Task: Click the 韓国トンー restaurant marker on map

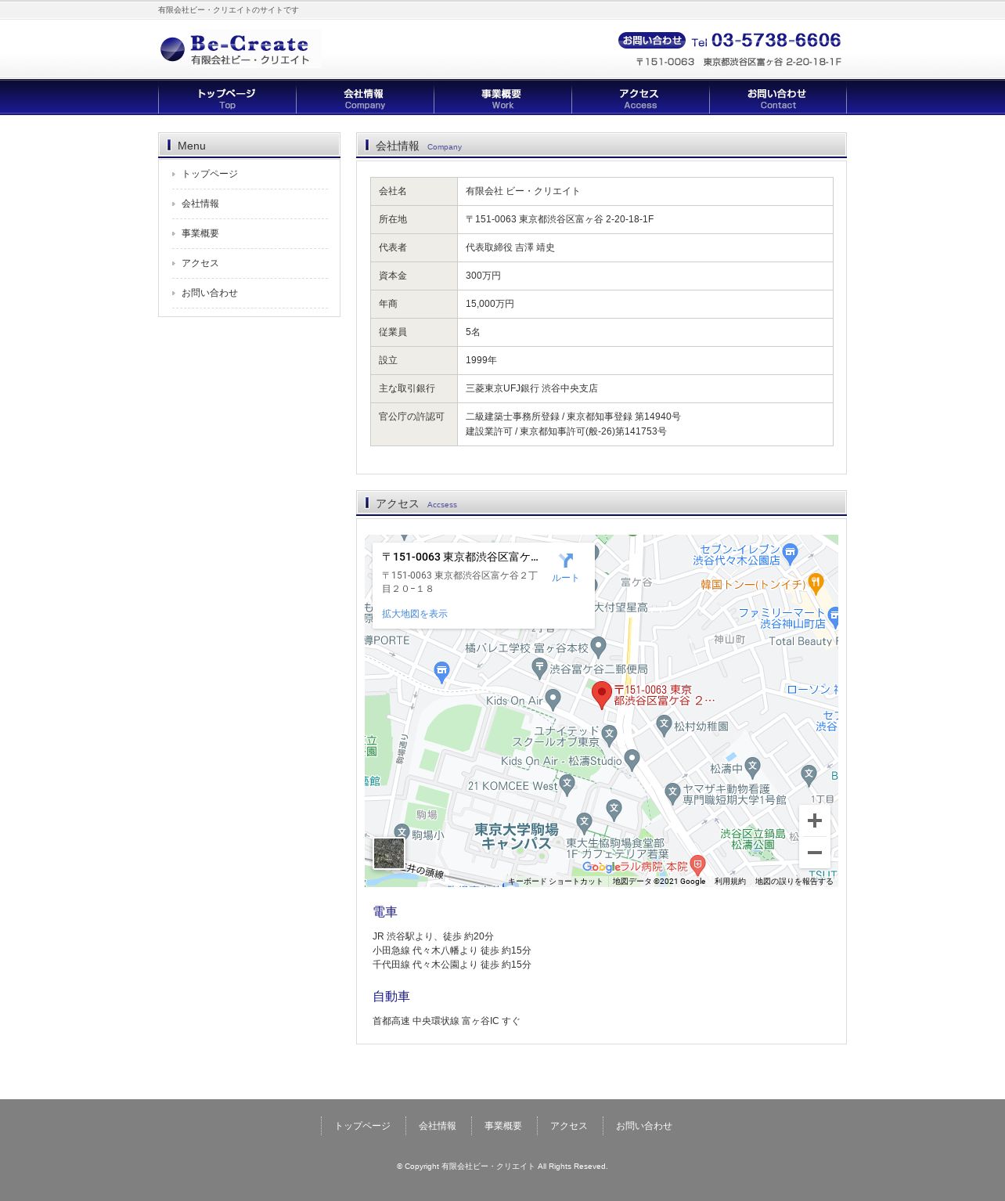Action: point(816,583)
